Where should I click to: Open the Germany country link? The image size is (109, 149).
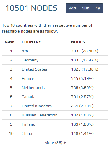click(30, 60)
